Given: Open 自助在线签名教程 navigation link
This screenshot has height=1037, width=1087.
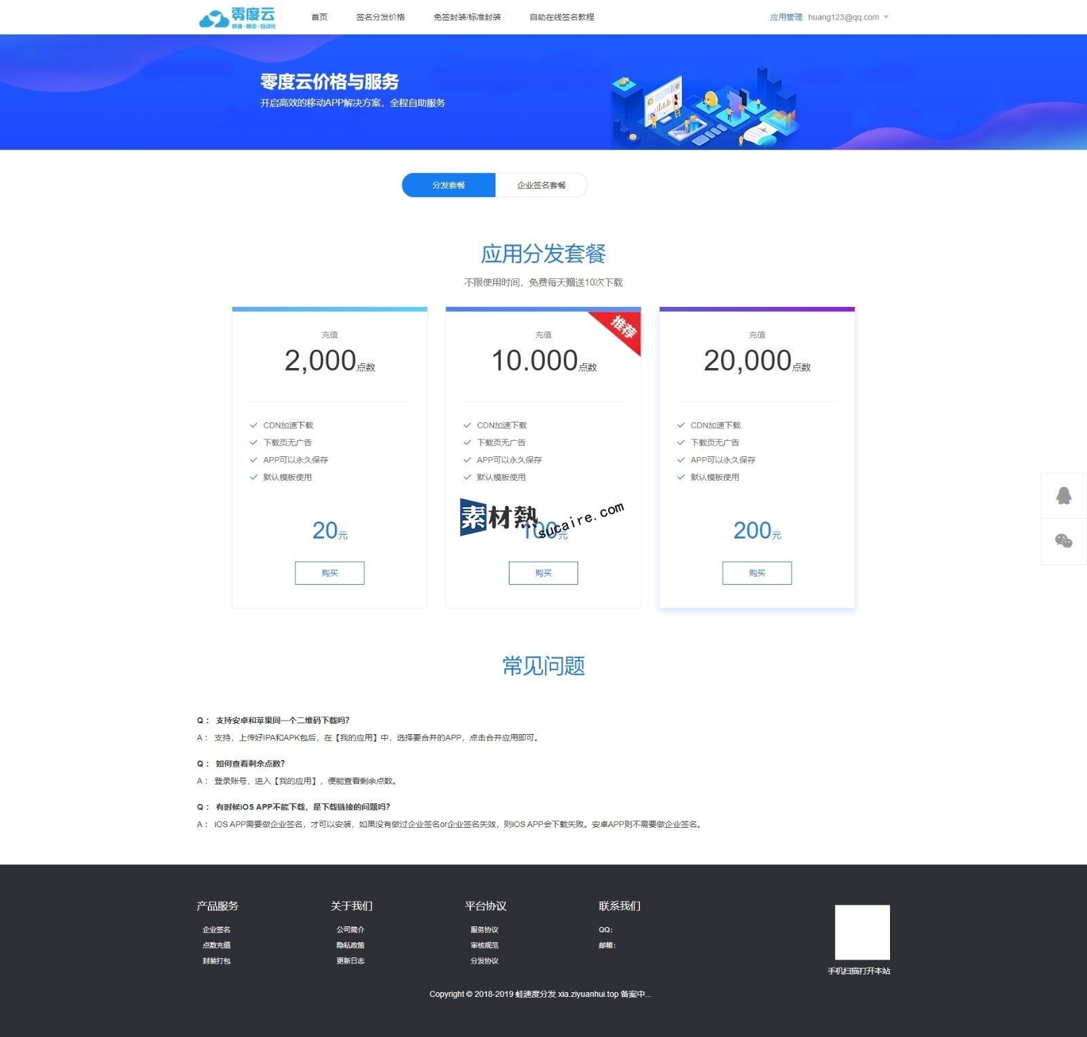Looking at the screenshot, I should [562, 17].
